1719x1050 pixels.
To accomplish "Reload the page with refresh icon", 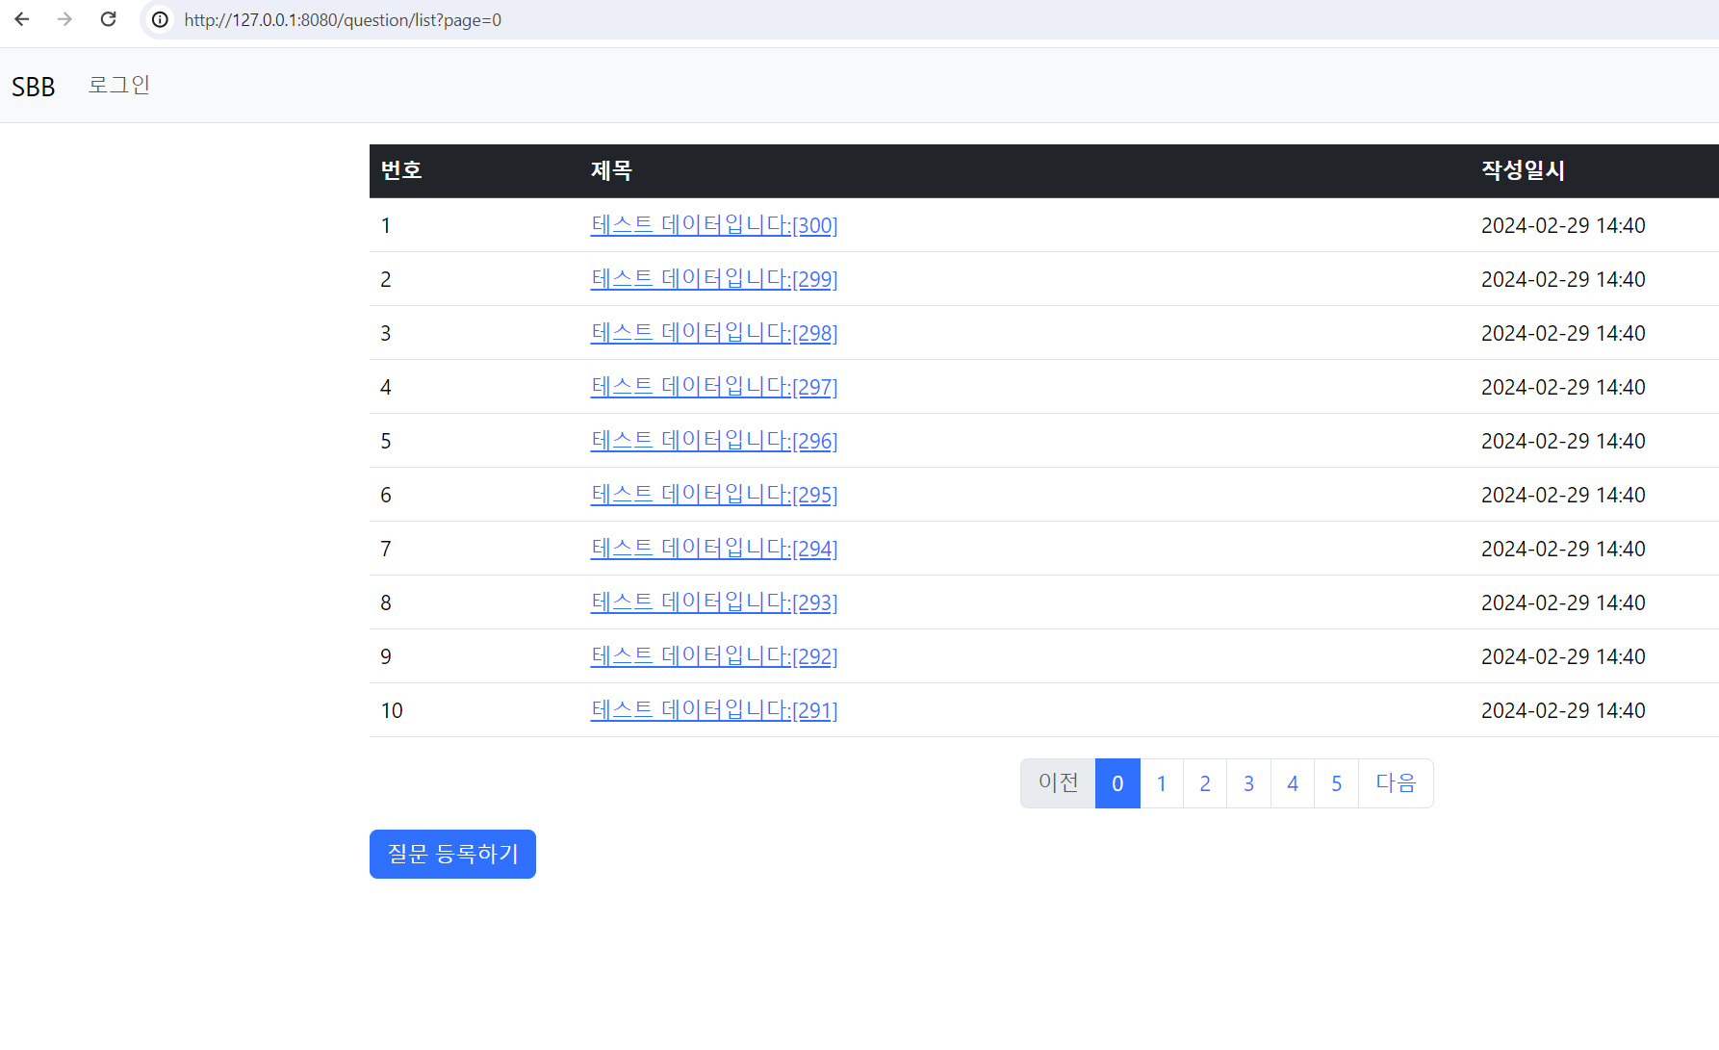I will (109, 19).
